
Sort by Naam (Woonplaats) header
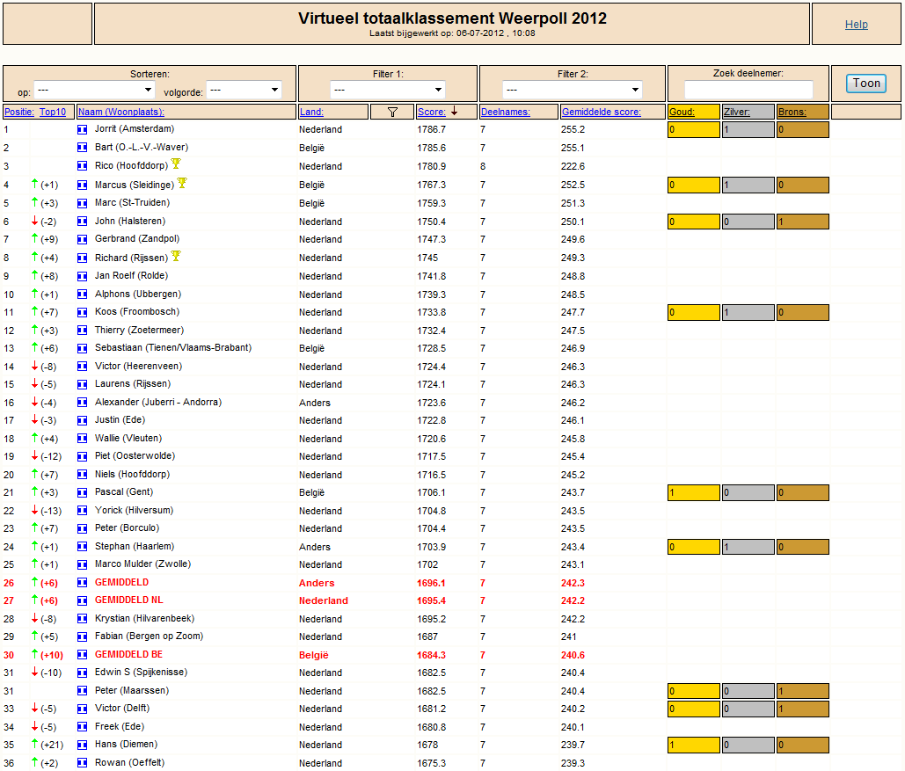121,112
